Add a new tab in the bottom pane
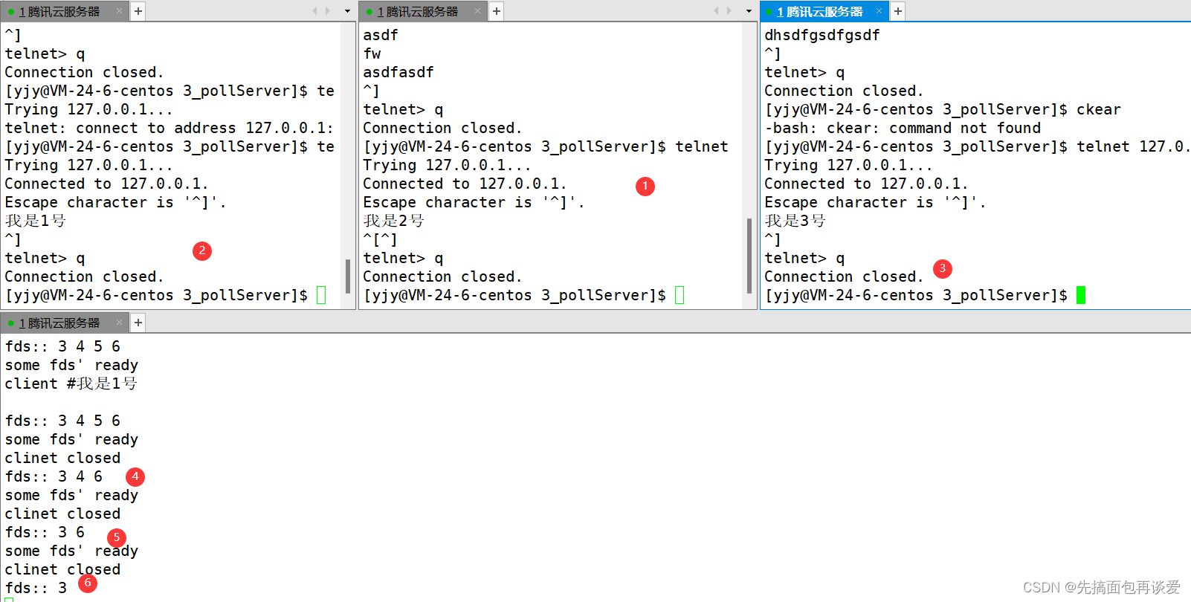The height and width of the screenshot is (602, 1191). point(138,323)
